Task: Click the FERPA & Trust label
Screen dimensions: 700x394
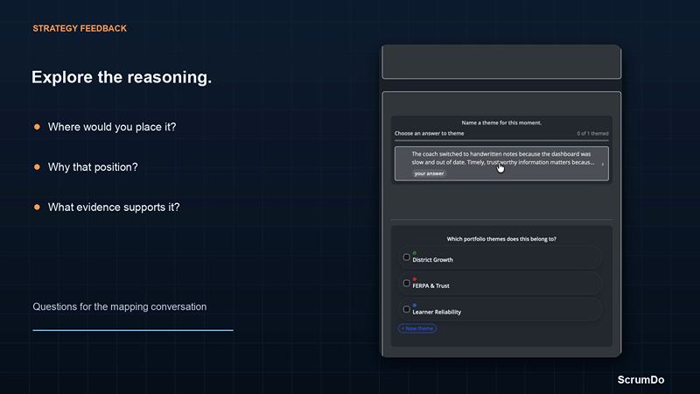Action: pos(430,286)
